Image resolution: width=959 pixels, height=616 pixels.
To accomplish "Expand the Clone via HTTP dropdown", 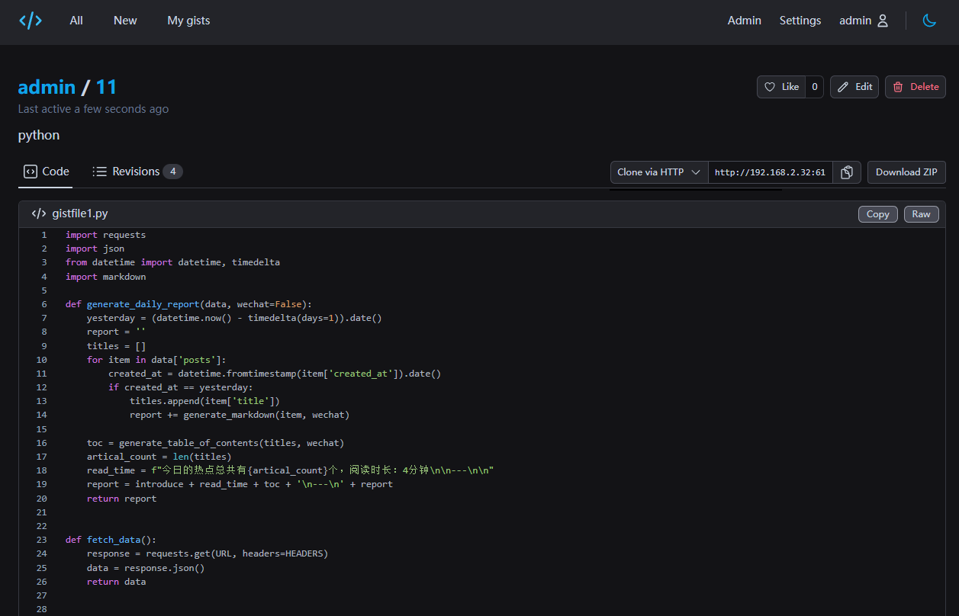I will (x=658, y=172).
